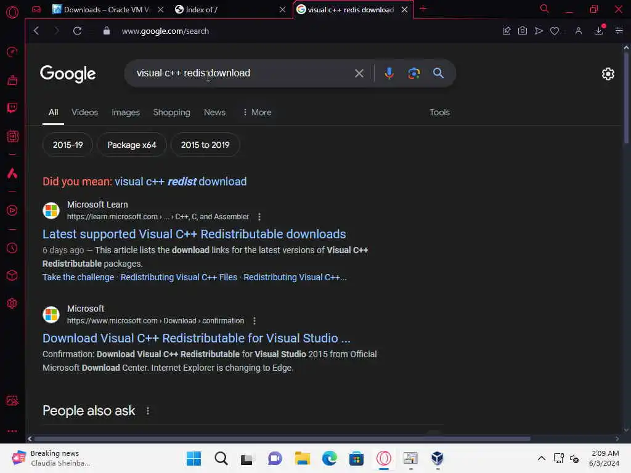Click the site security padlock icon

[106, 31]
